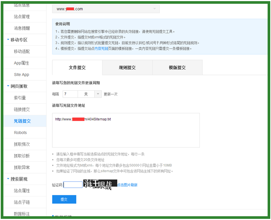
Task: Open the 天 update period unit dropdown
Action: (x=98, y=94)
